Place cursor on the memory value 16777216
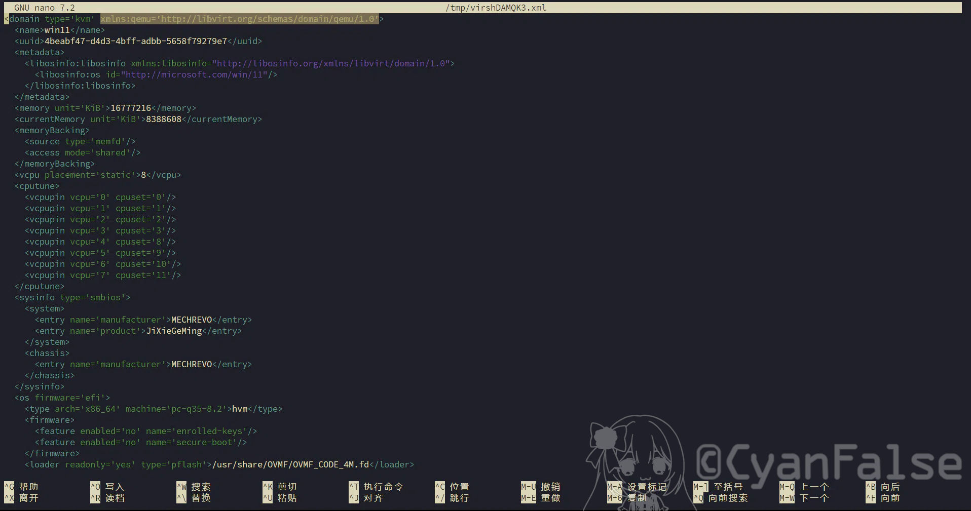This screenshot has height=511, width=971. [131, 108]
